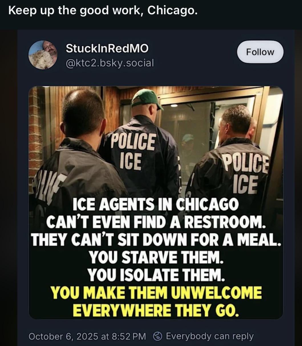
Task: Click the yellow 'YOU MAKE THEM UNWELCOME' line
Action: pos(156,292)
